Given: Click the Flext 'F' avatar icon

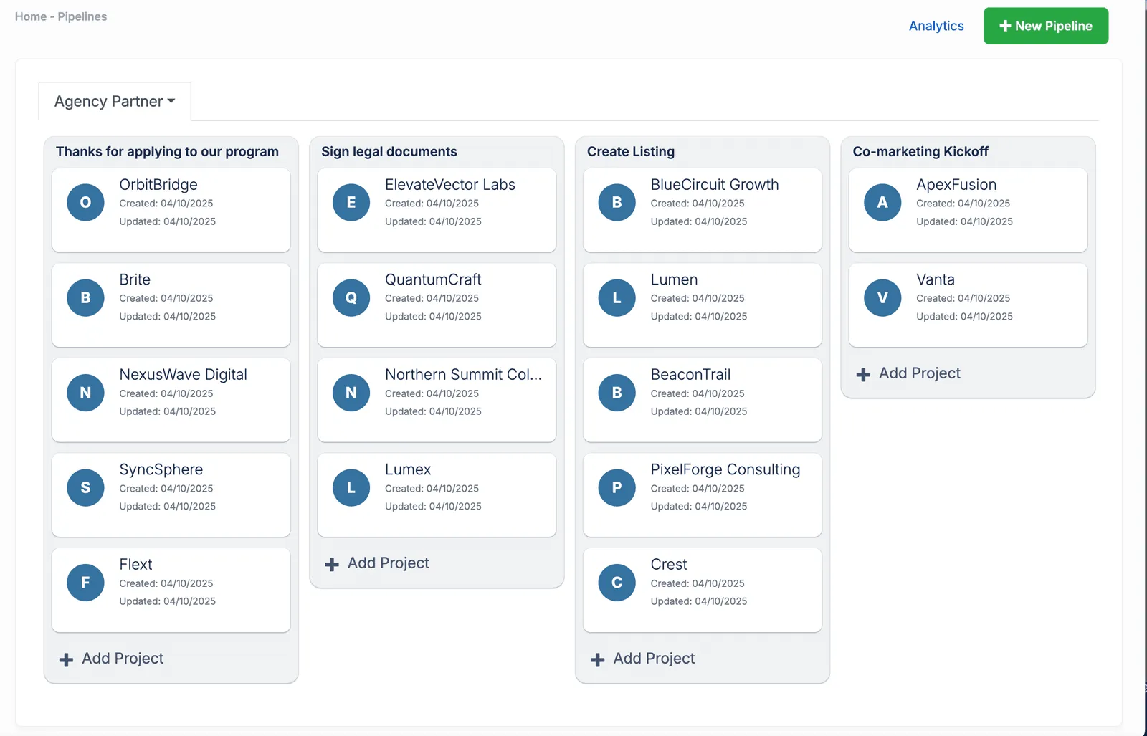Looking at the screenshot, I should pyautogui.click(x=85, y=583).
